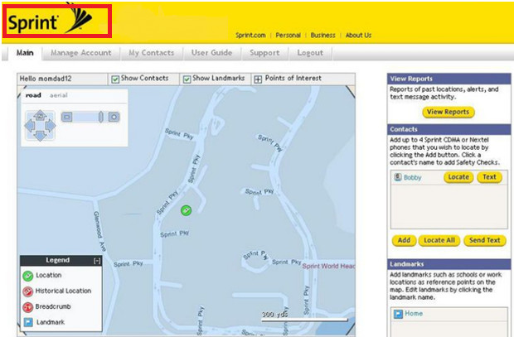The height and width of the screenshot is (337, 514).
Task: Open the My Contacts tab
Action: coord(151,53)
